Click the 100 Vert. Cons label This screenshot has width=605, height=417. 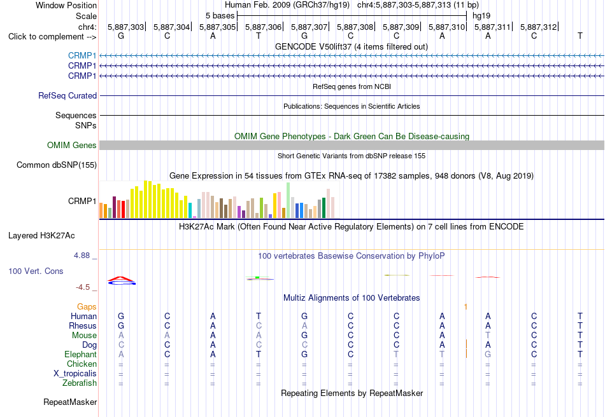click(36, 271)
